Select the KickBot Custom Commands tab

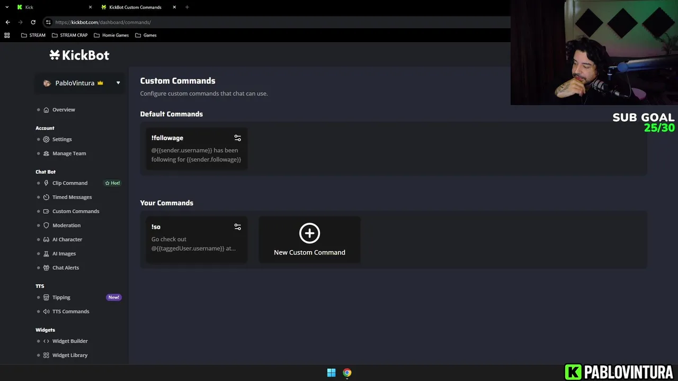coord(138,7)
